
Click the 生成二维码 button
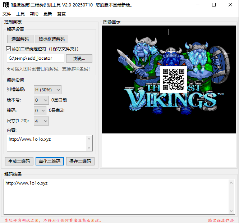coord(19,161)
